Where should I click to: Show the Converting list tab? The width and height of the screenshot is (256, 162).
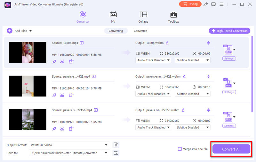pyautogui.click(x=116, y=31)
